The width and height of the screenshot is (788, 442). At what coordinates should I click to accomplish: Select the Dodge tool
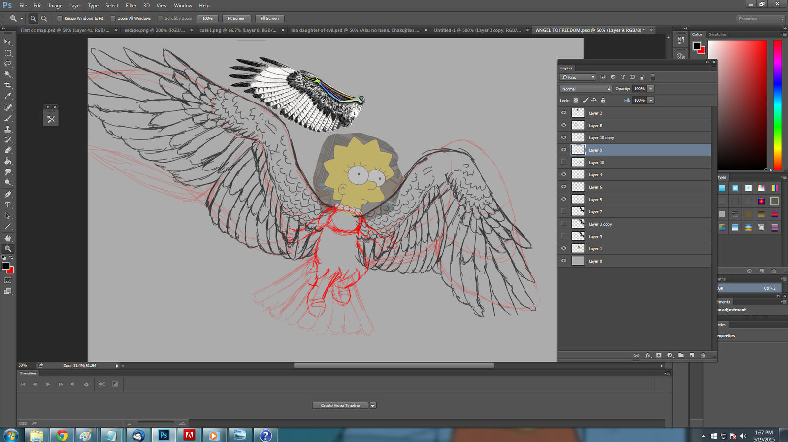coord(8,183)
